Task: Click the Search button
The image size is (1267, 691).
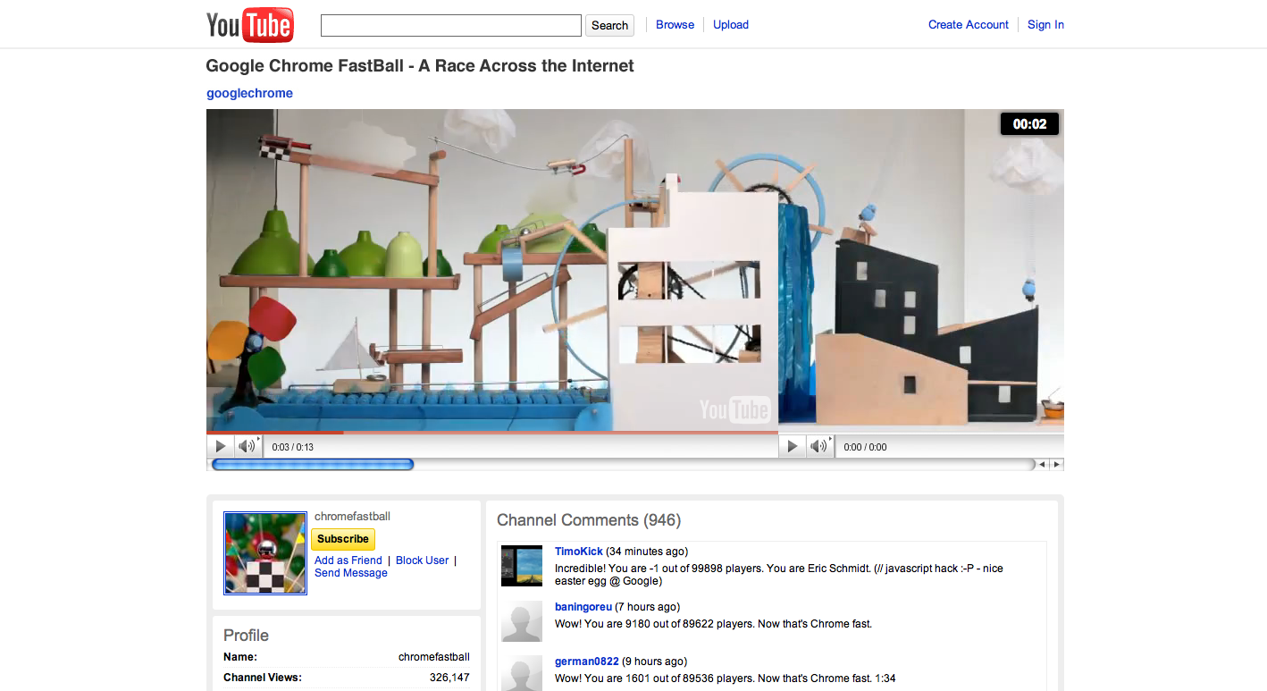Action: click(x=610, y=25)
